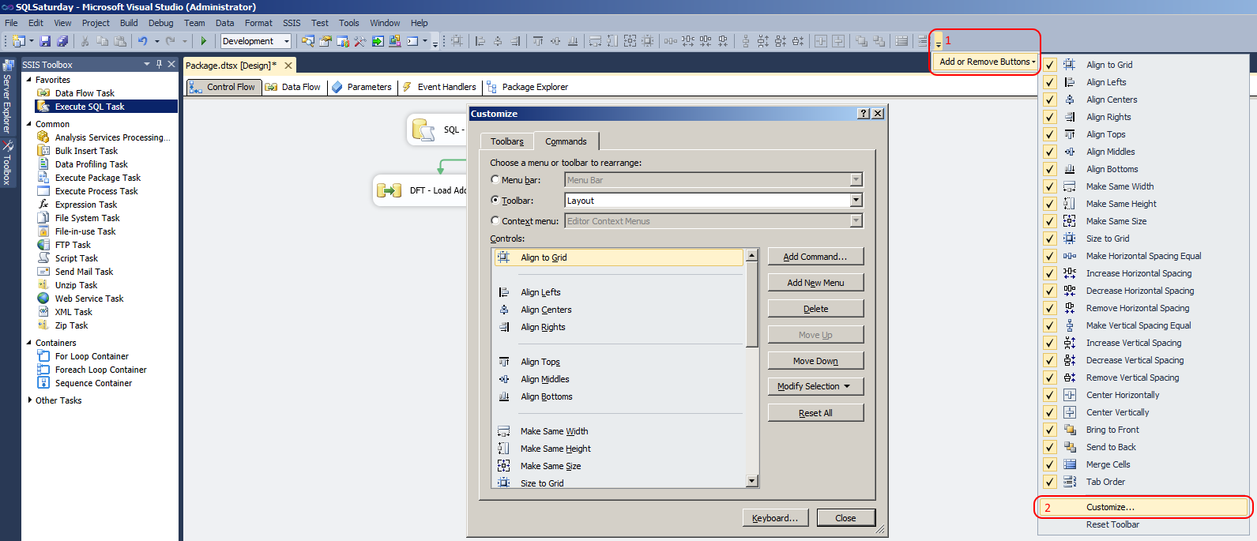Image resolution: width=1257 pixels, height=541 pixels.
Task: Click Align to Grid icon in Controls list
Action: pos(503,257)
